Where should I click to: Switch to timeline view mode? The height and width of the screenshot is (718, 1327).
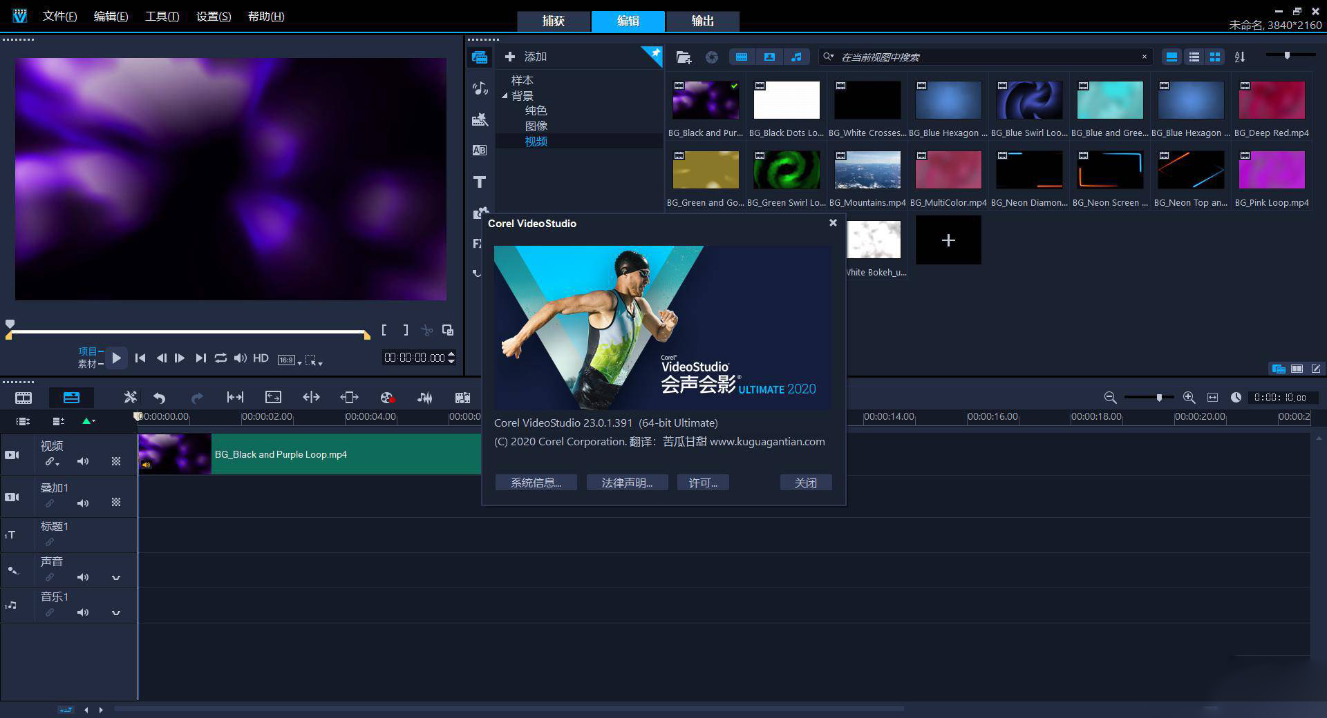(x=71, y=398)
